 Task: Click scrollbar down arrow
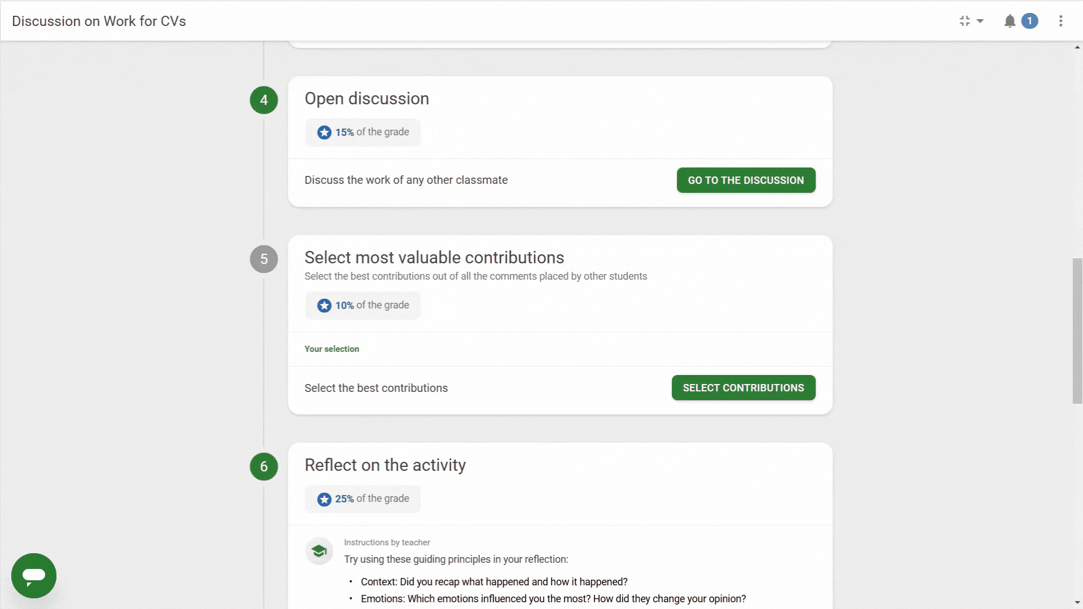tap(1077, 603)
